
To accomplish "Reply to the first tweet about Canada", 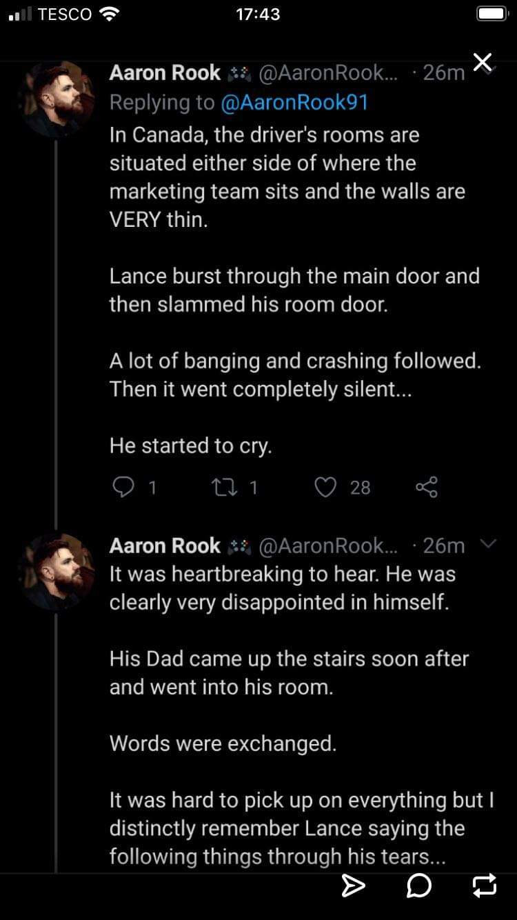I will tap(123, 488).
